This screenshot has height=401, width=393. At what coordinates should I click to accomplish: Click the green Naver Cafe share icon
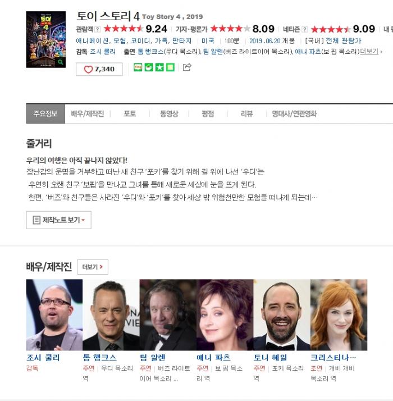(x=149, y=67)
